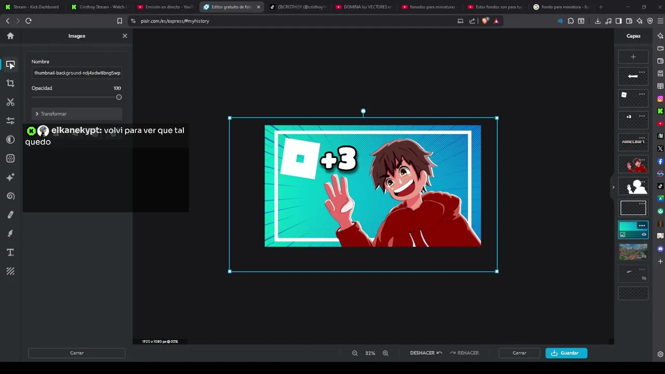Select the Cutout scissors tool
665x374 pixels.
point(10,102)
